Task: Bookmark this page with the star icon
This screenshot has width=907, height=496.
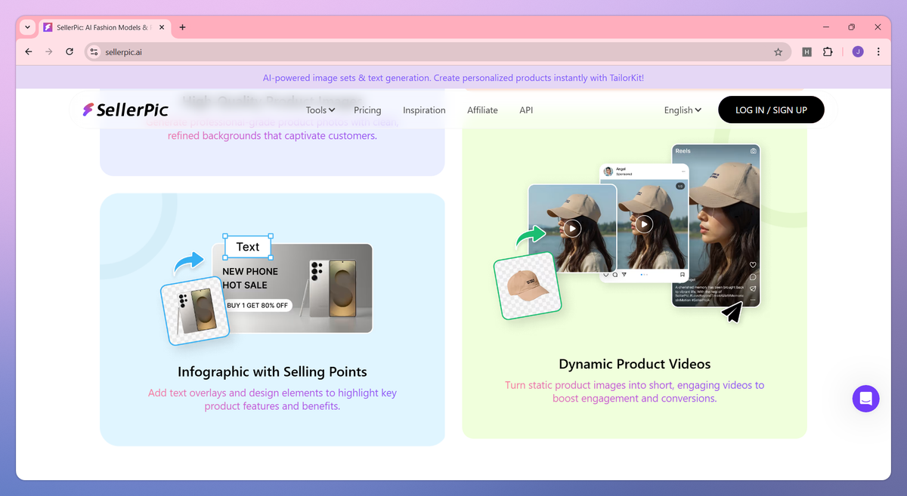Action: (778, 52)
